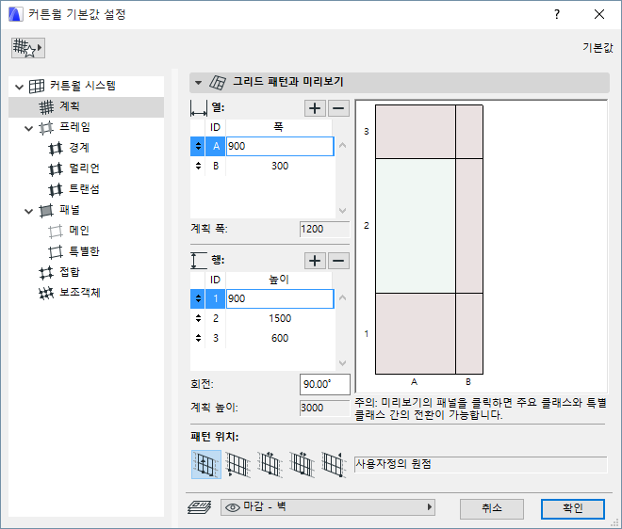Collapse the 커튼월 시스템 tree node
The height and width of the screenshot is (529, 622).
point(19,87)
